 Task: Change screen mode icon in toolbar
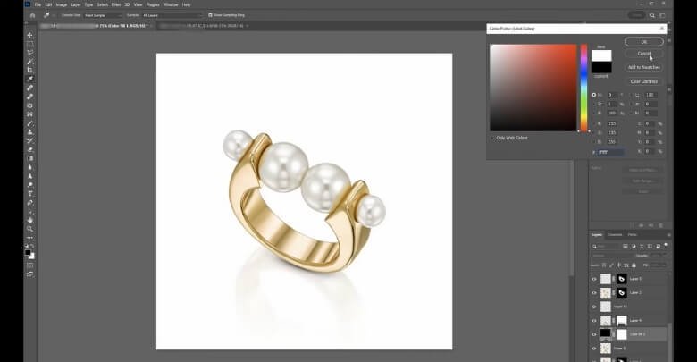point(29,274)
